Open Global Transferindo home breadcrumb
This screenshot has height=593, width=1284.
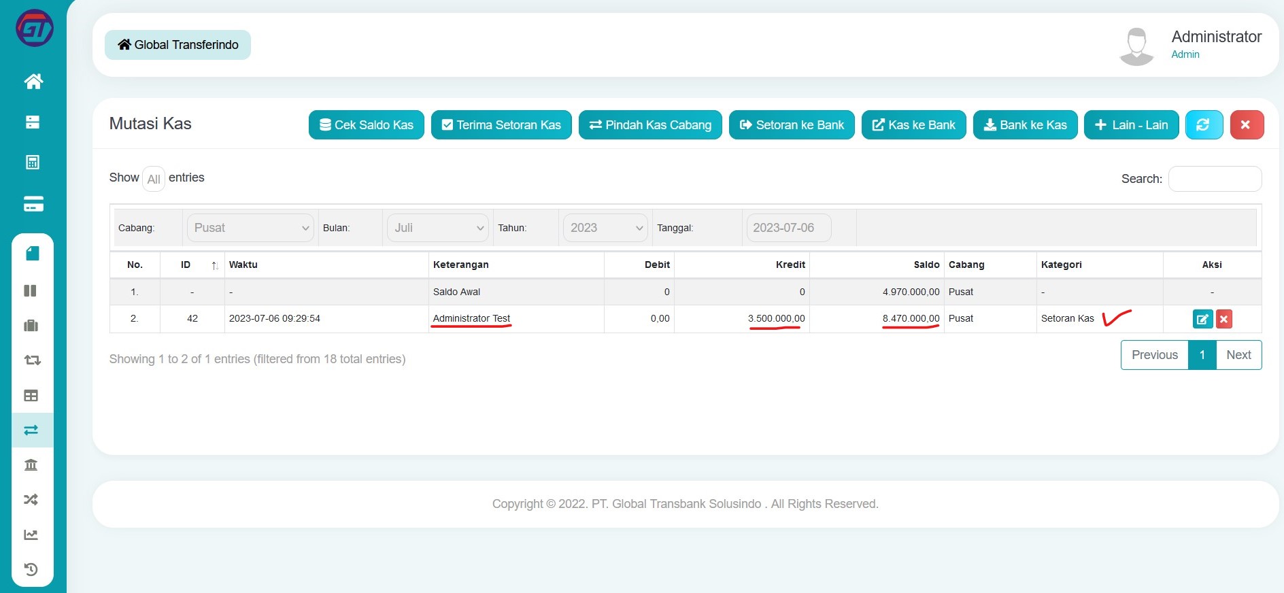coord(178,45)
